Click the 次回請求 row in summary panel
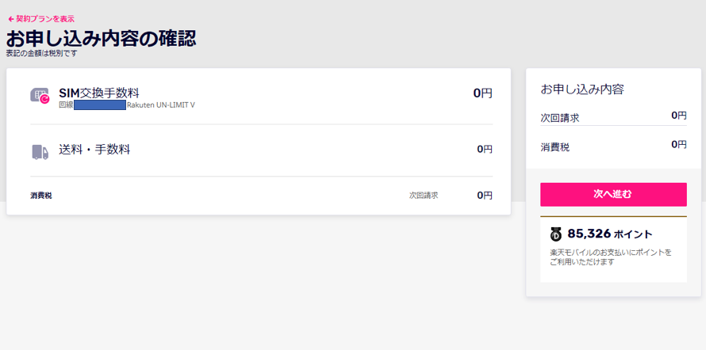The width and height of the screenshot is (706, 350). tap(613, 117)
